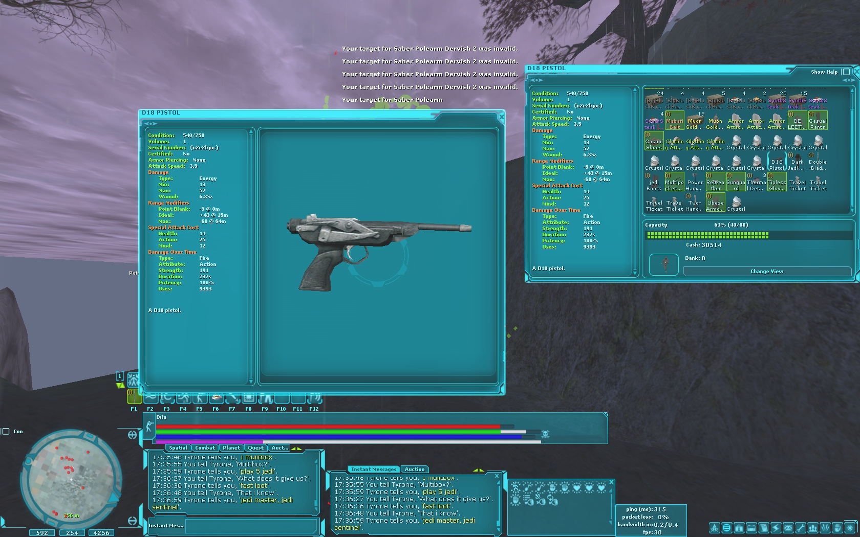The height and width of the screenshot is (537, 860).
Task: Select the Dark Jedi robe inventory item
Action: point(797,162)
